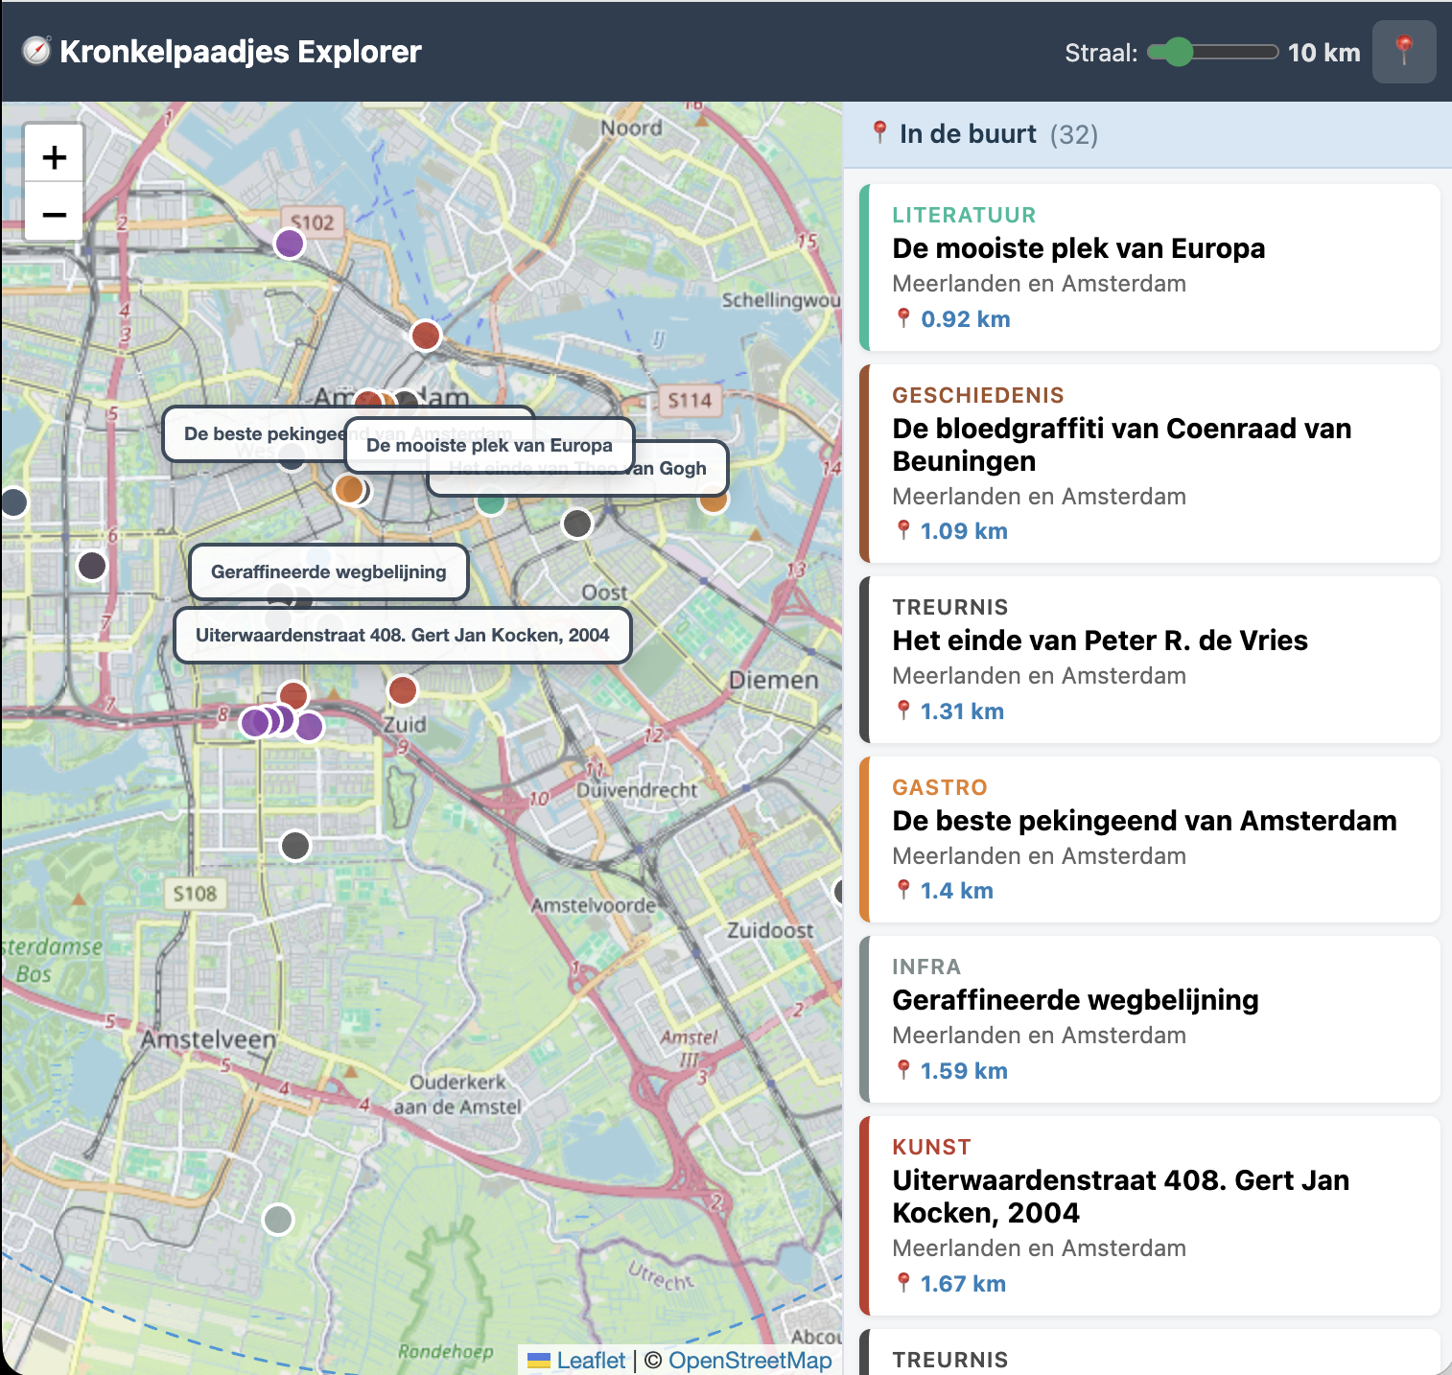
Task: Click the 'De mooiste plek van Europa' map tooltip
Action: [489, 445]
